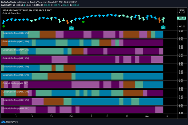This screenshot has height=125, width=188.
Task: Click the +6.93 (+1.84%) price change text
Action: tap(33, 5)
